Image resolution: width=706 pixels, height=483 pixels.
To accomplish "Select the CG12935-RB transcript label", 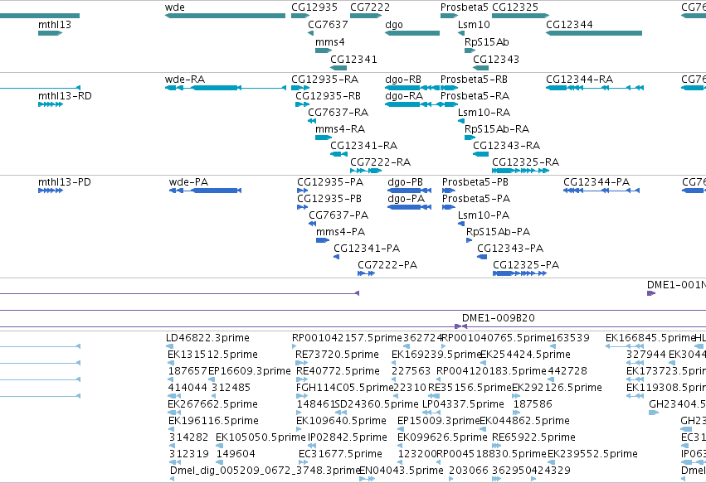I will tap(329, 96).
